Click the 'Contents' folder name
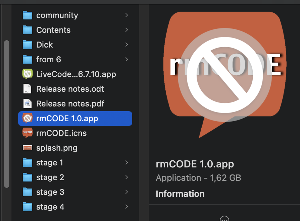 (53, 30)
